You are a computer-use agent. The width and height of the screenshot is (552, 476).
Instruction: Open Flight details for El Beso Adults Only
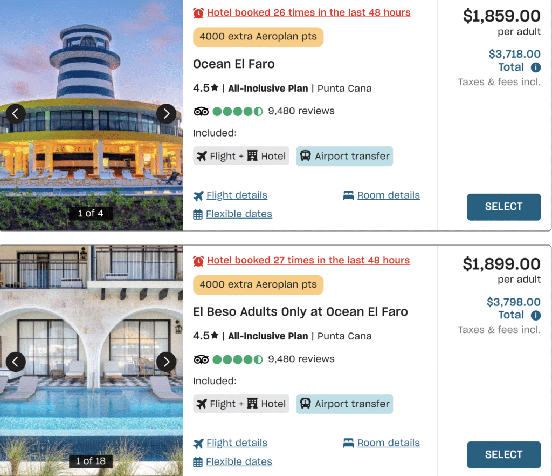click(237, 443)
